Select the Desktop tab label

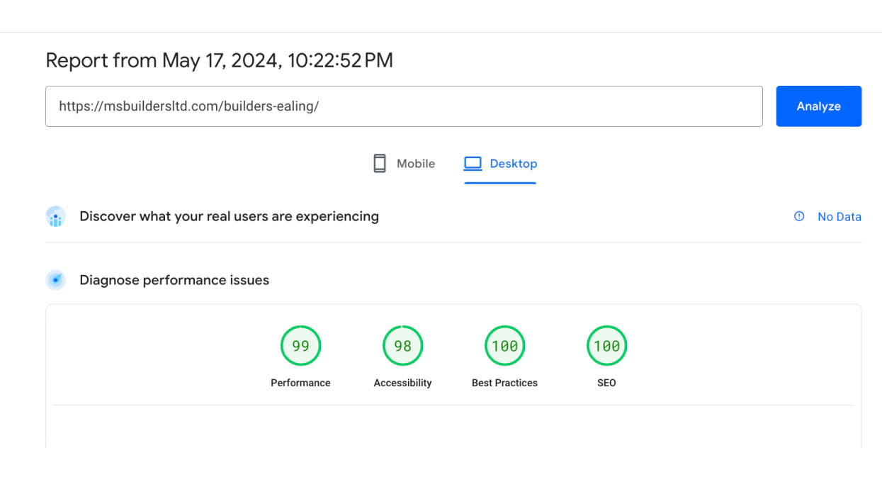(513, 164)
